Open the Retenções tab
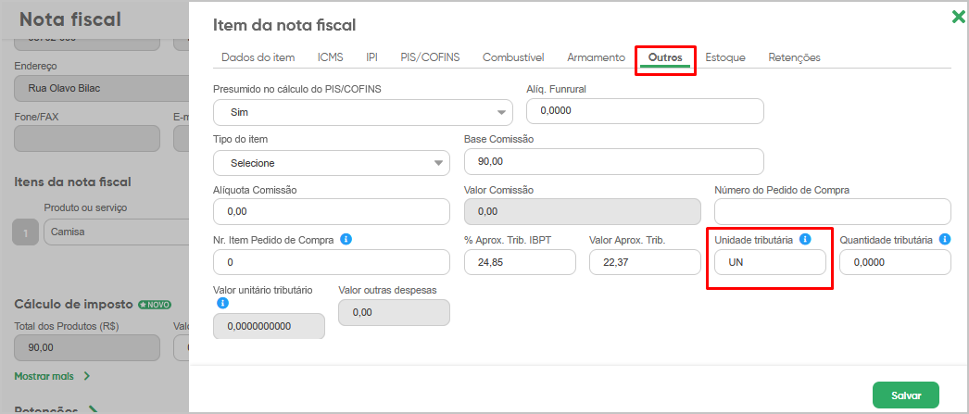The height and width of the screenshot is (414, 969). point(794,57)
